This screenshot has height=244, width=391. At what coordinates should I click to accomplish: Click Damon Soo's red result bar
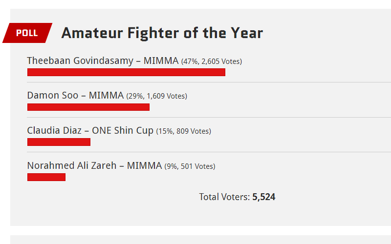point(88,107)
